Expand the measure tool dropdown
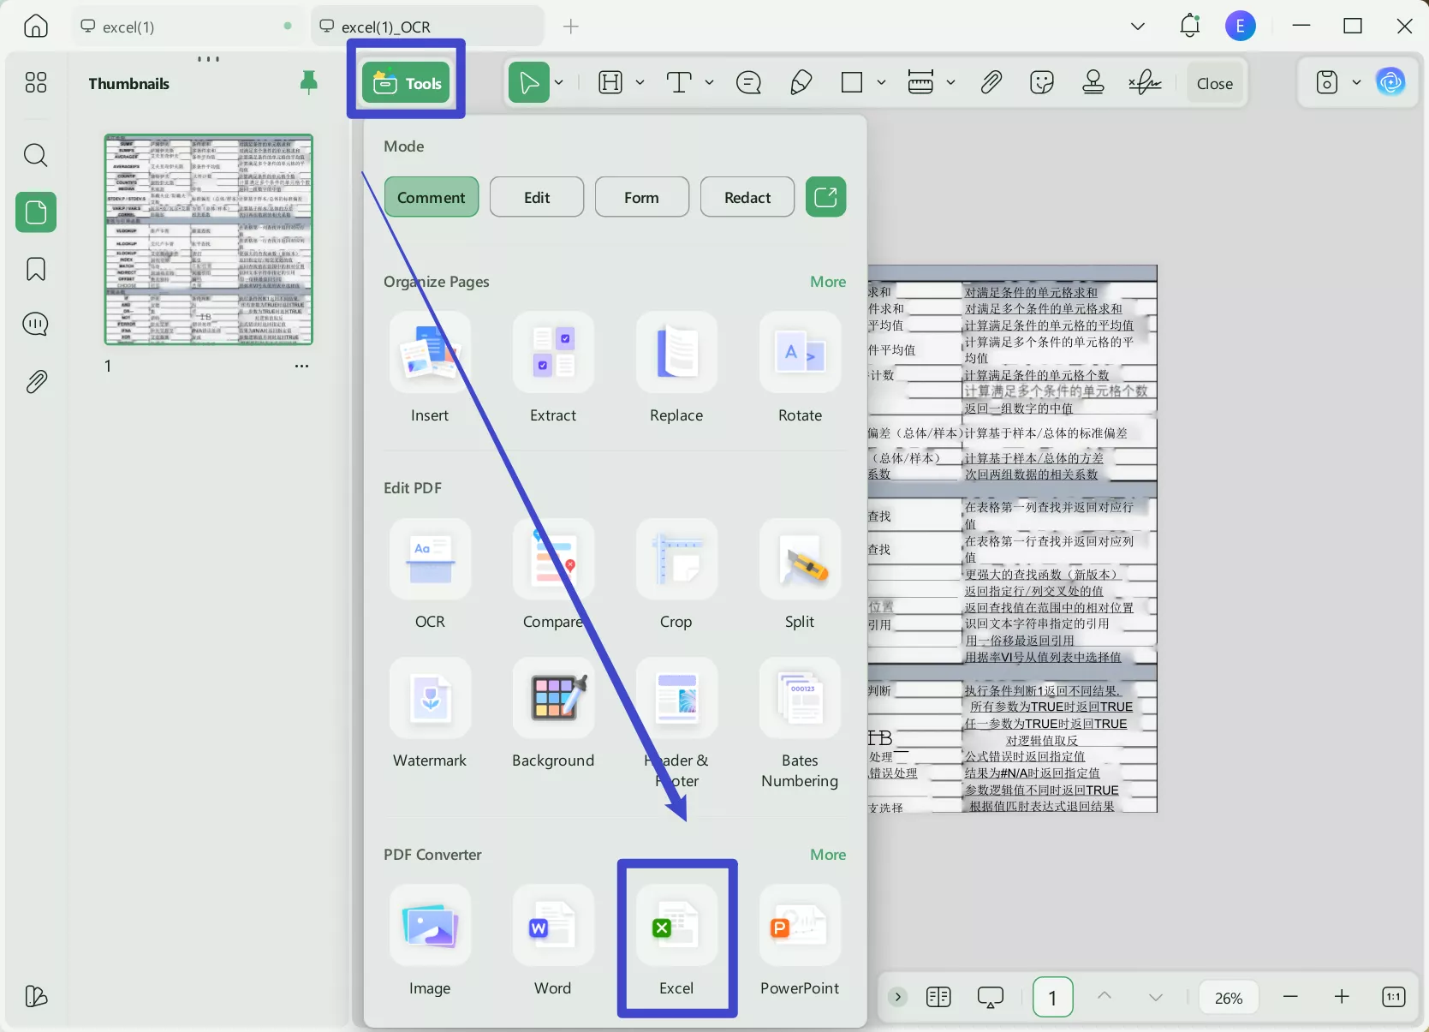The height and width of the screenshot is (1032, 1429). (x=952, y=82)
